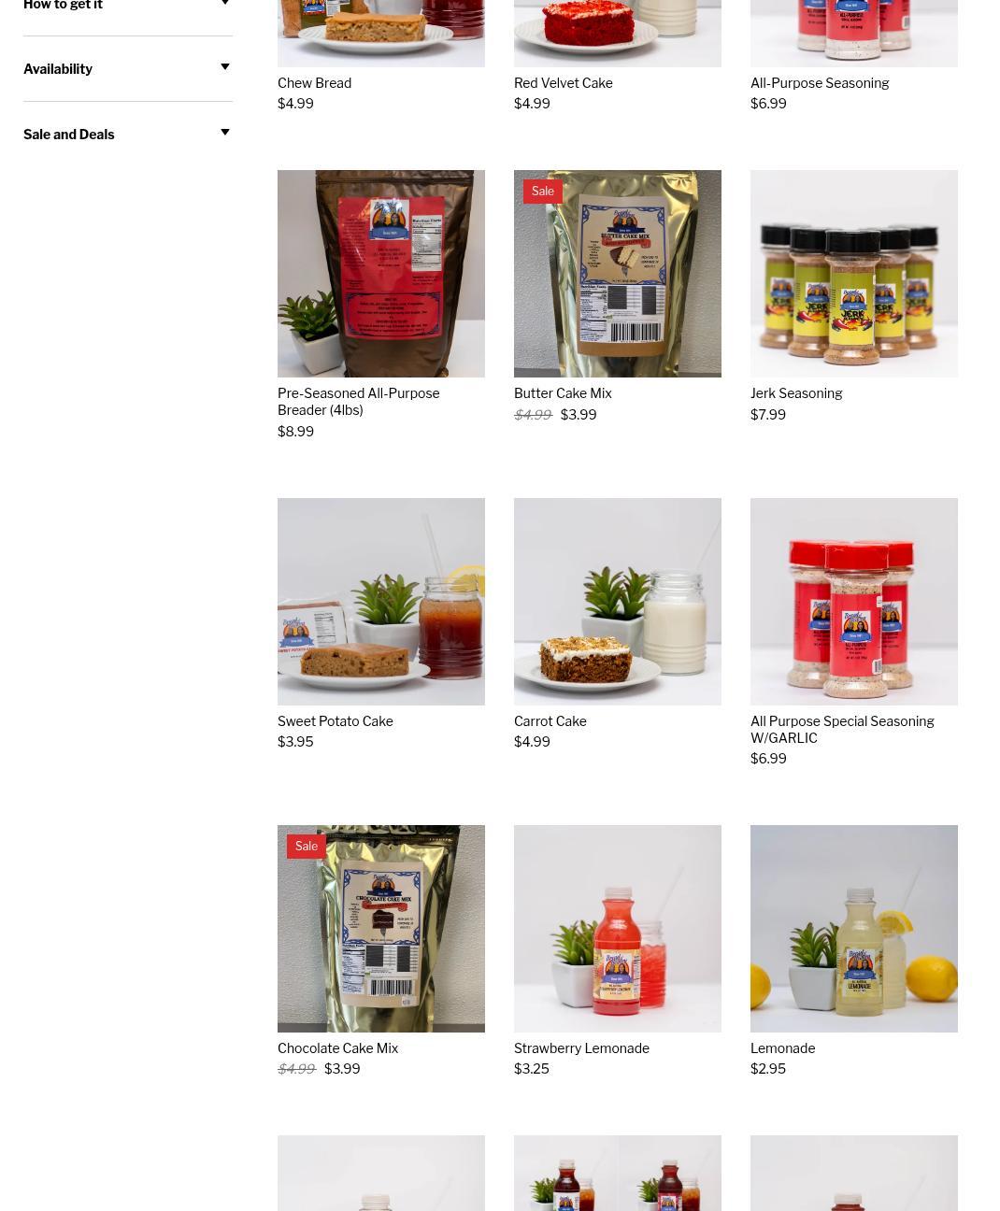Screen dimensions: 1000x1211
Task: Click the Sale badge on Chocolate Cake Mix
Action: click(x=307, y=847)
